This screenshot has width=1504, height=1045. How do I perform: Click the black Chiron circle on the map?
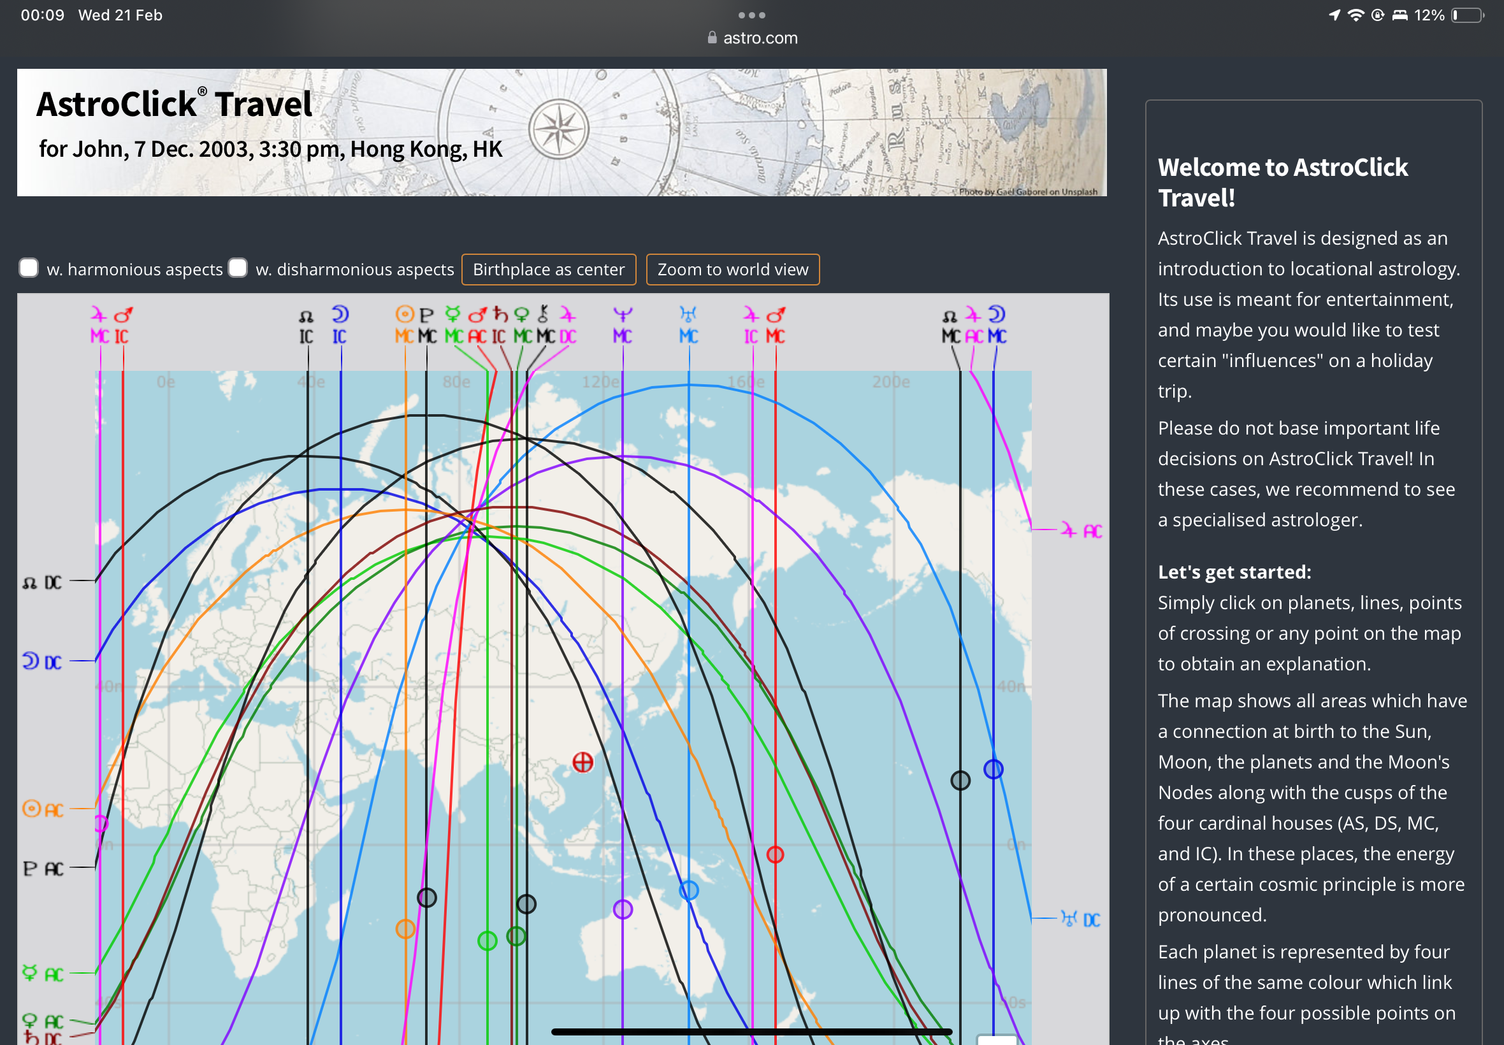point(526,904)
